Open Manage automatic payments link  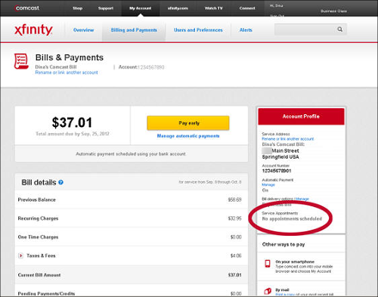[x=188, y=136]
